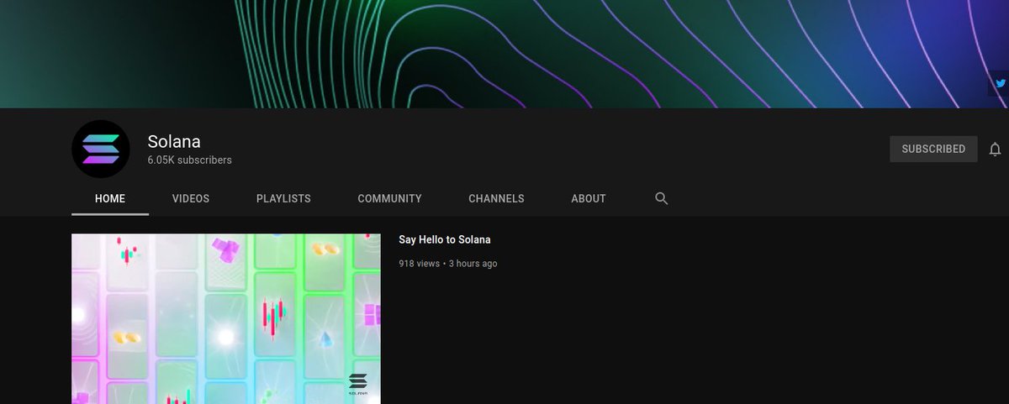Click the '6.05K subscribers' text
The width and height of the screenshot is (1009, 404).
click(x=190, y=160)
